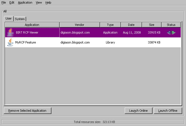Sort by the Application column header
This screenshot has width=186, height=126.
tap(32, 25)
